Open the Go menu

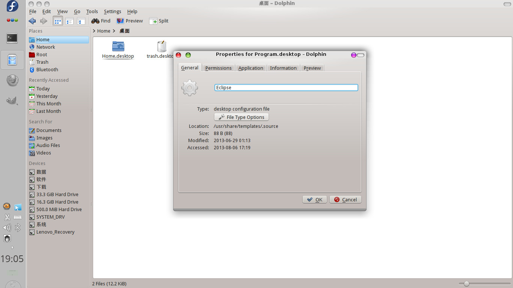coord(77,12)
